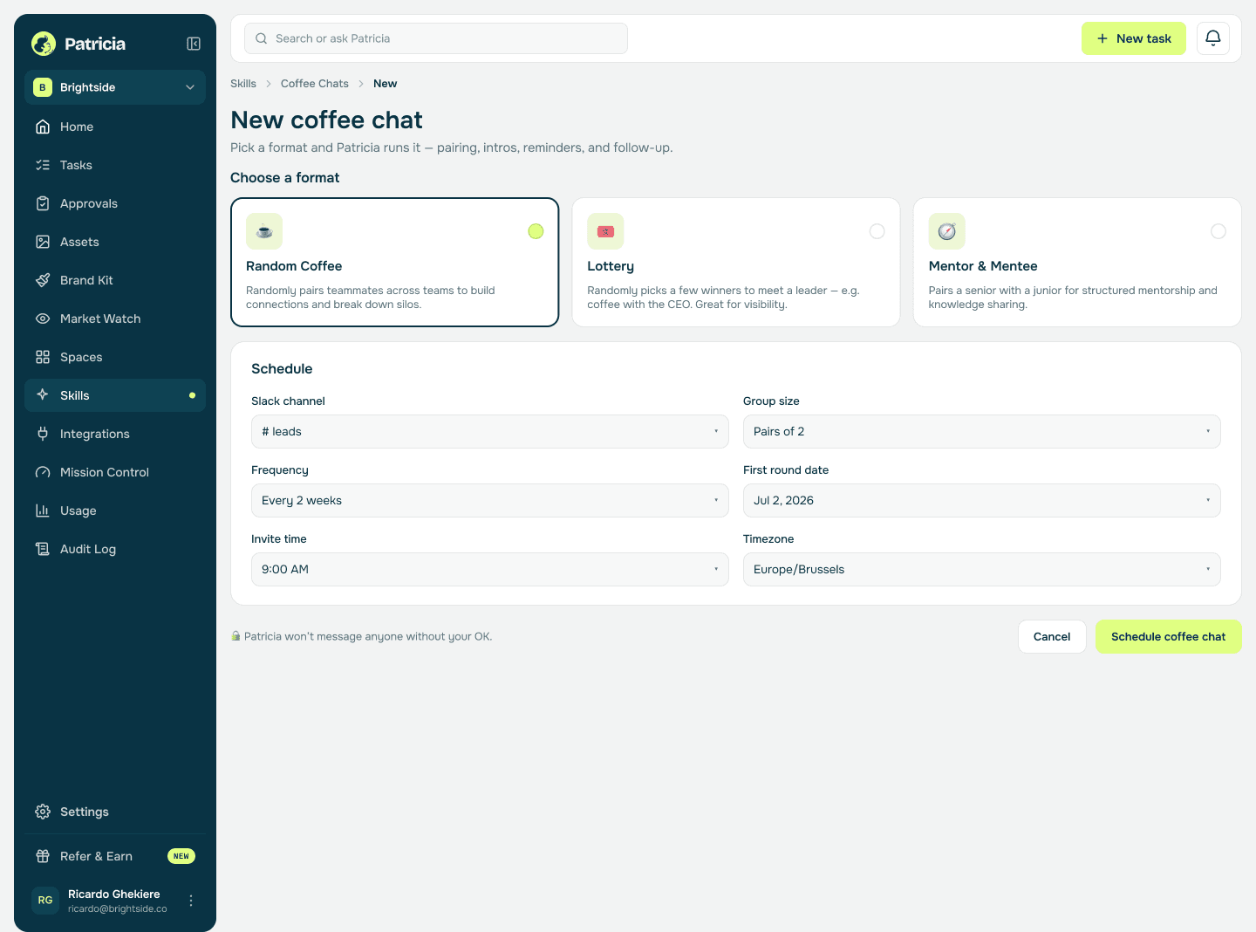Click the New coffee chat page title
Image resolution: width=1256 pixels, height=932 pixels.
326,120
